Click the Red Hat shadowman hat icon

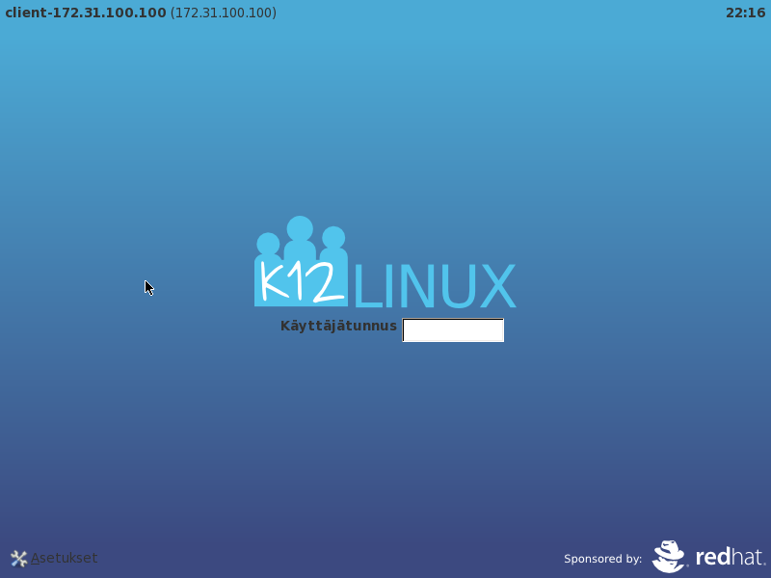(669, 556)
